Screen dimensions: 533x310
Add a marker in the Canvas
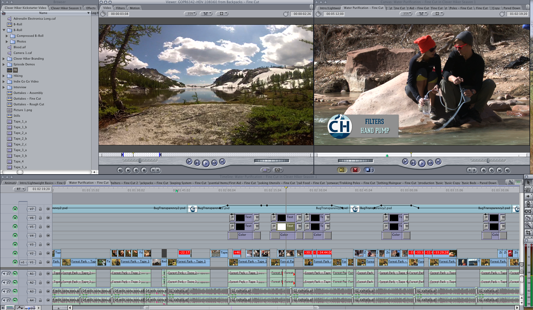483,170
